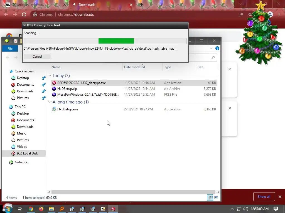Open the Windows Start button
285x213 pixels.
7,209
